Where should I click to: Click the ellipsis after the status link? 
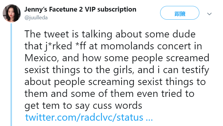pyautogui.click(x=149, y=117)
